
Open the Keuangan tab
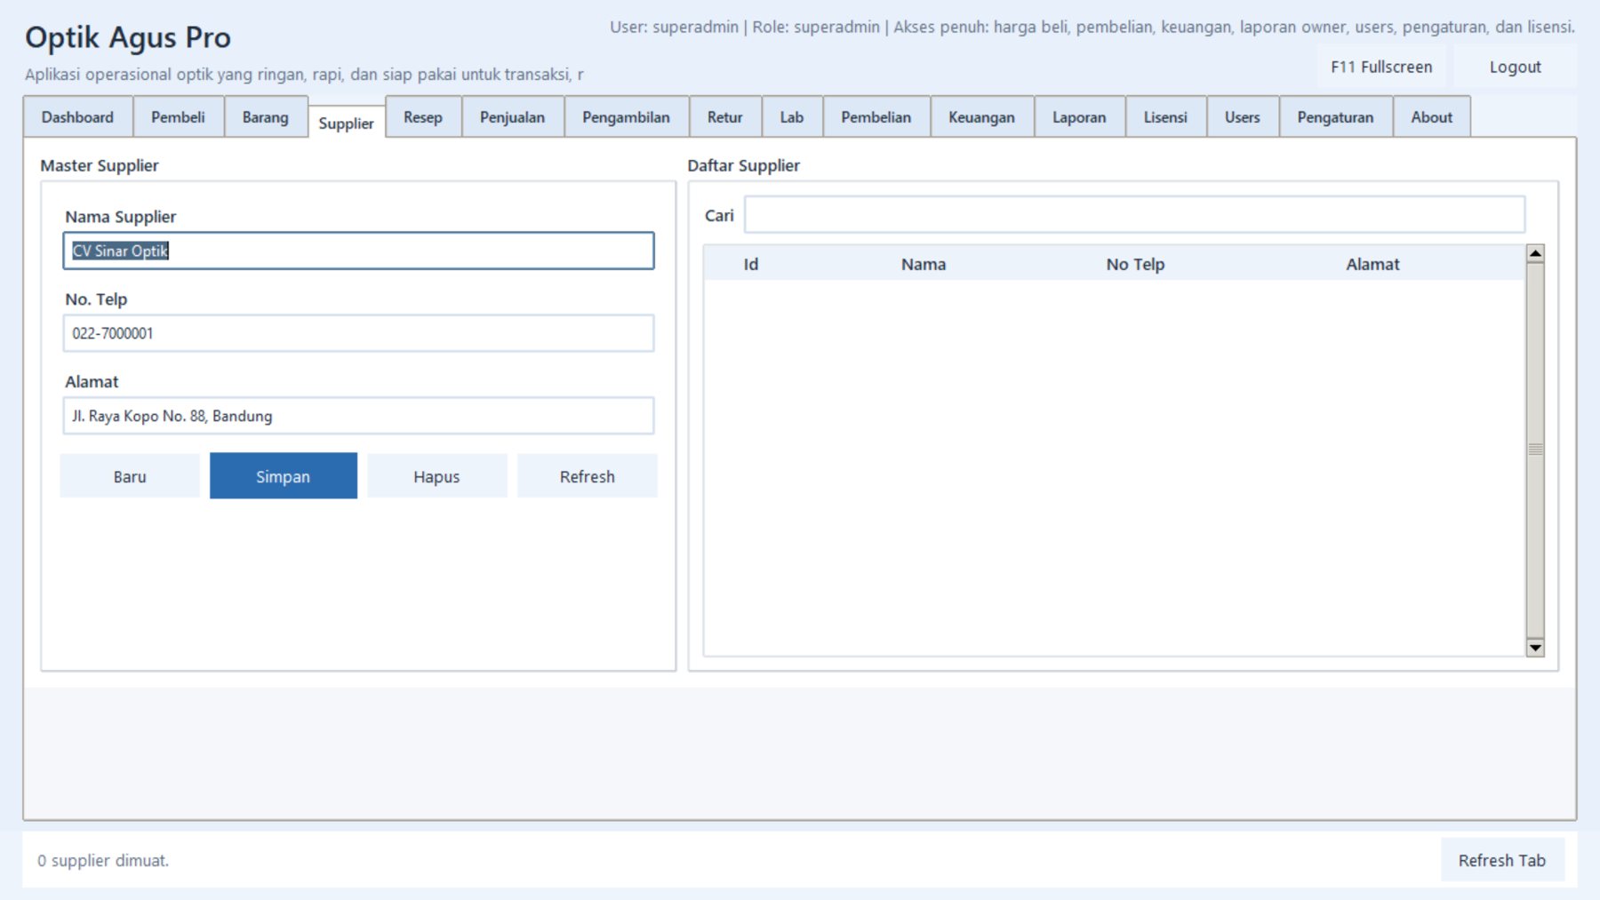(x=980, y=117)
